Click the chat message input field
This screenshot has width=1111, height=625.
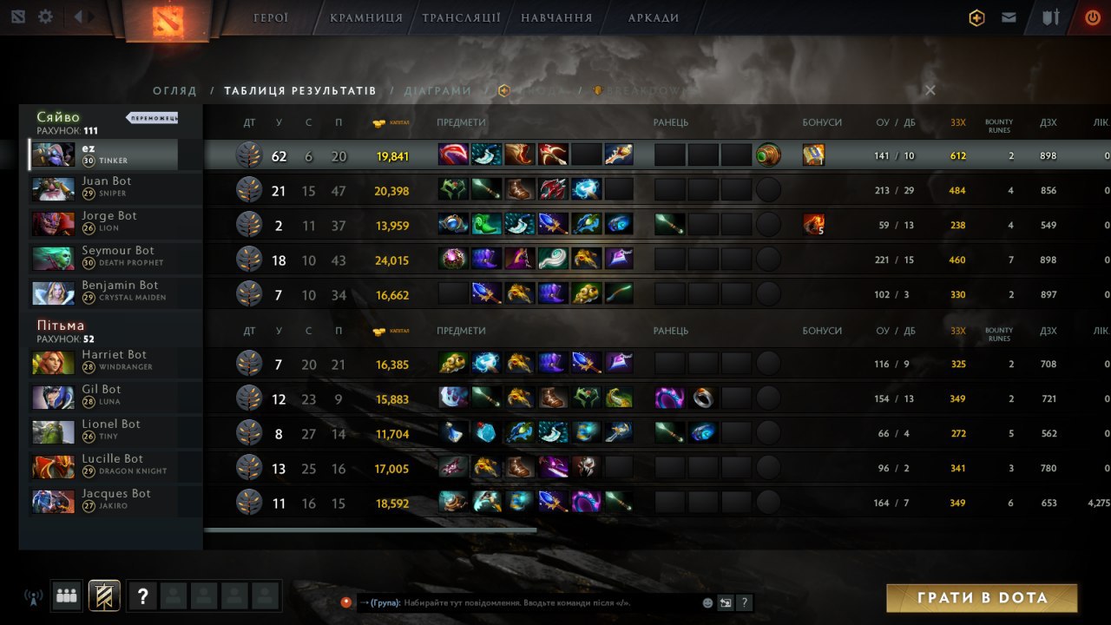click(x=531, y=602)
